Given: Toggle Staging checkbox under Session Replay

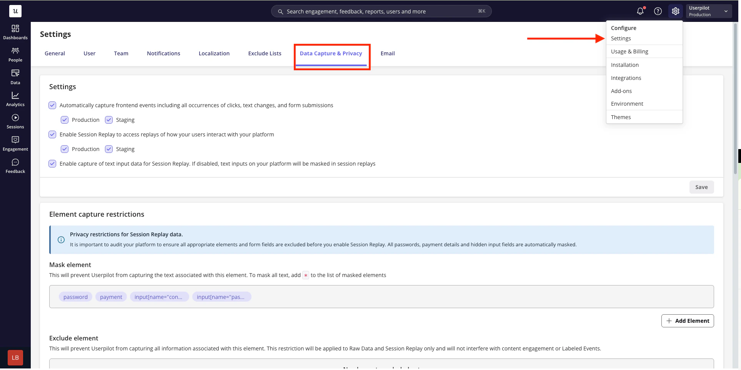Looking at the screenshot, I should 109,149.
